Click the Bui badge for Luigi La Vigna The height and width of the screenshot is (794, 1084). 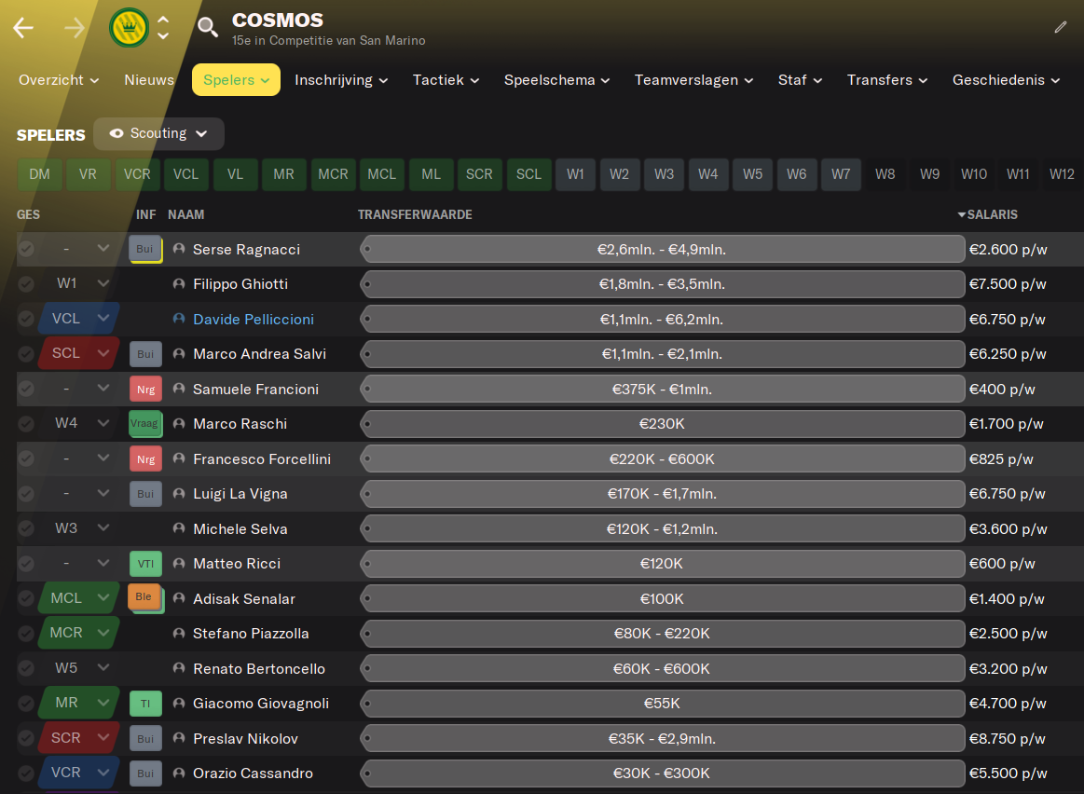pos(146,493)
